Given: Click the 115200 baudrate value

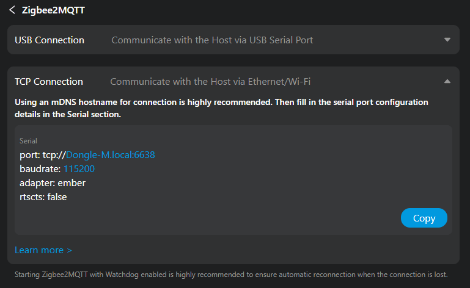Looking at the screenshot, I should point(79,168).
